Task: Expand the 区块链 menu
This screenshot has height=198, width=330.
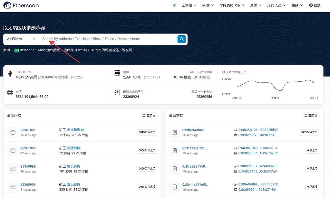Action: (189, 5)
